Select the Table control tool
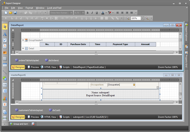 click(5, 65)
